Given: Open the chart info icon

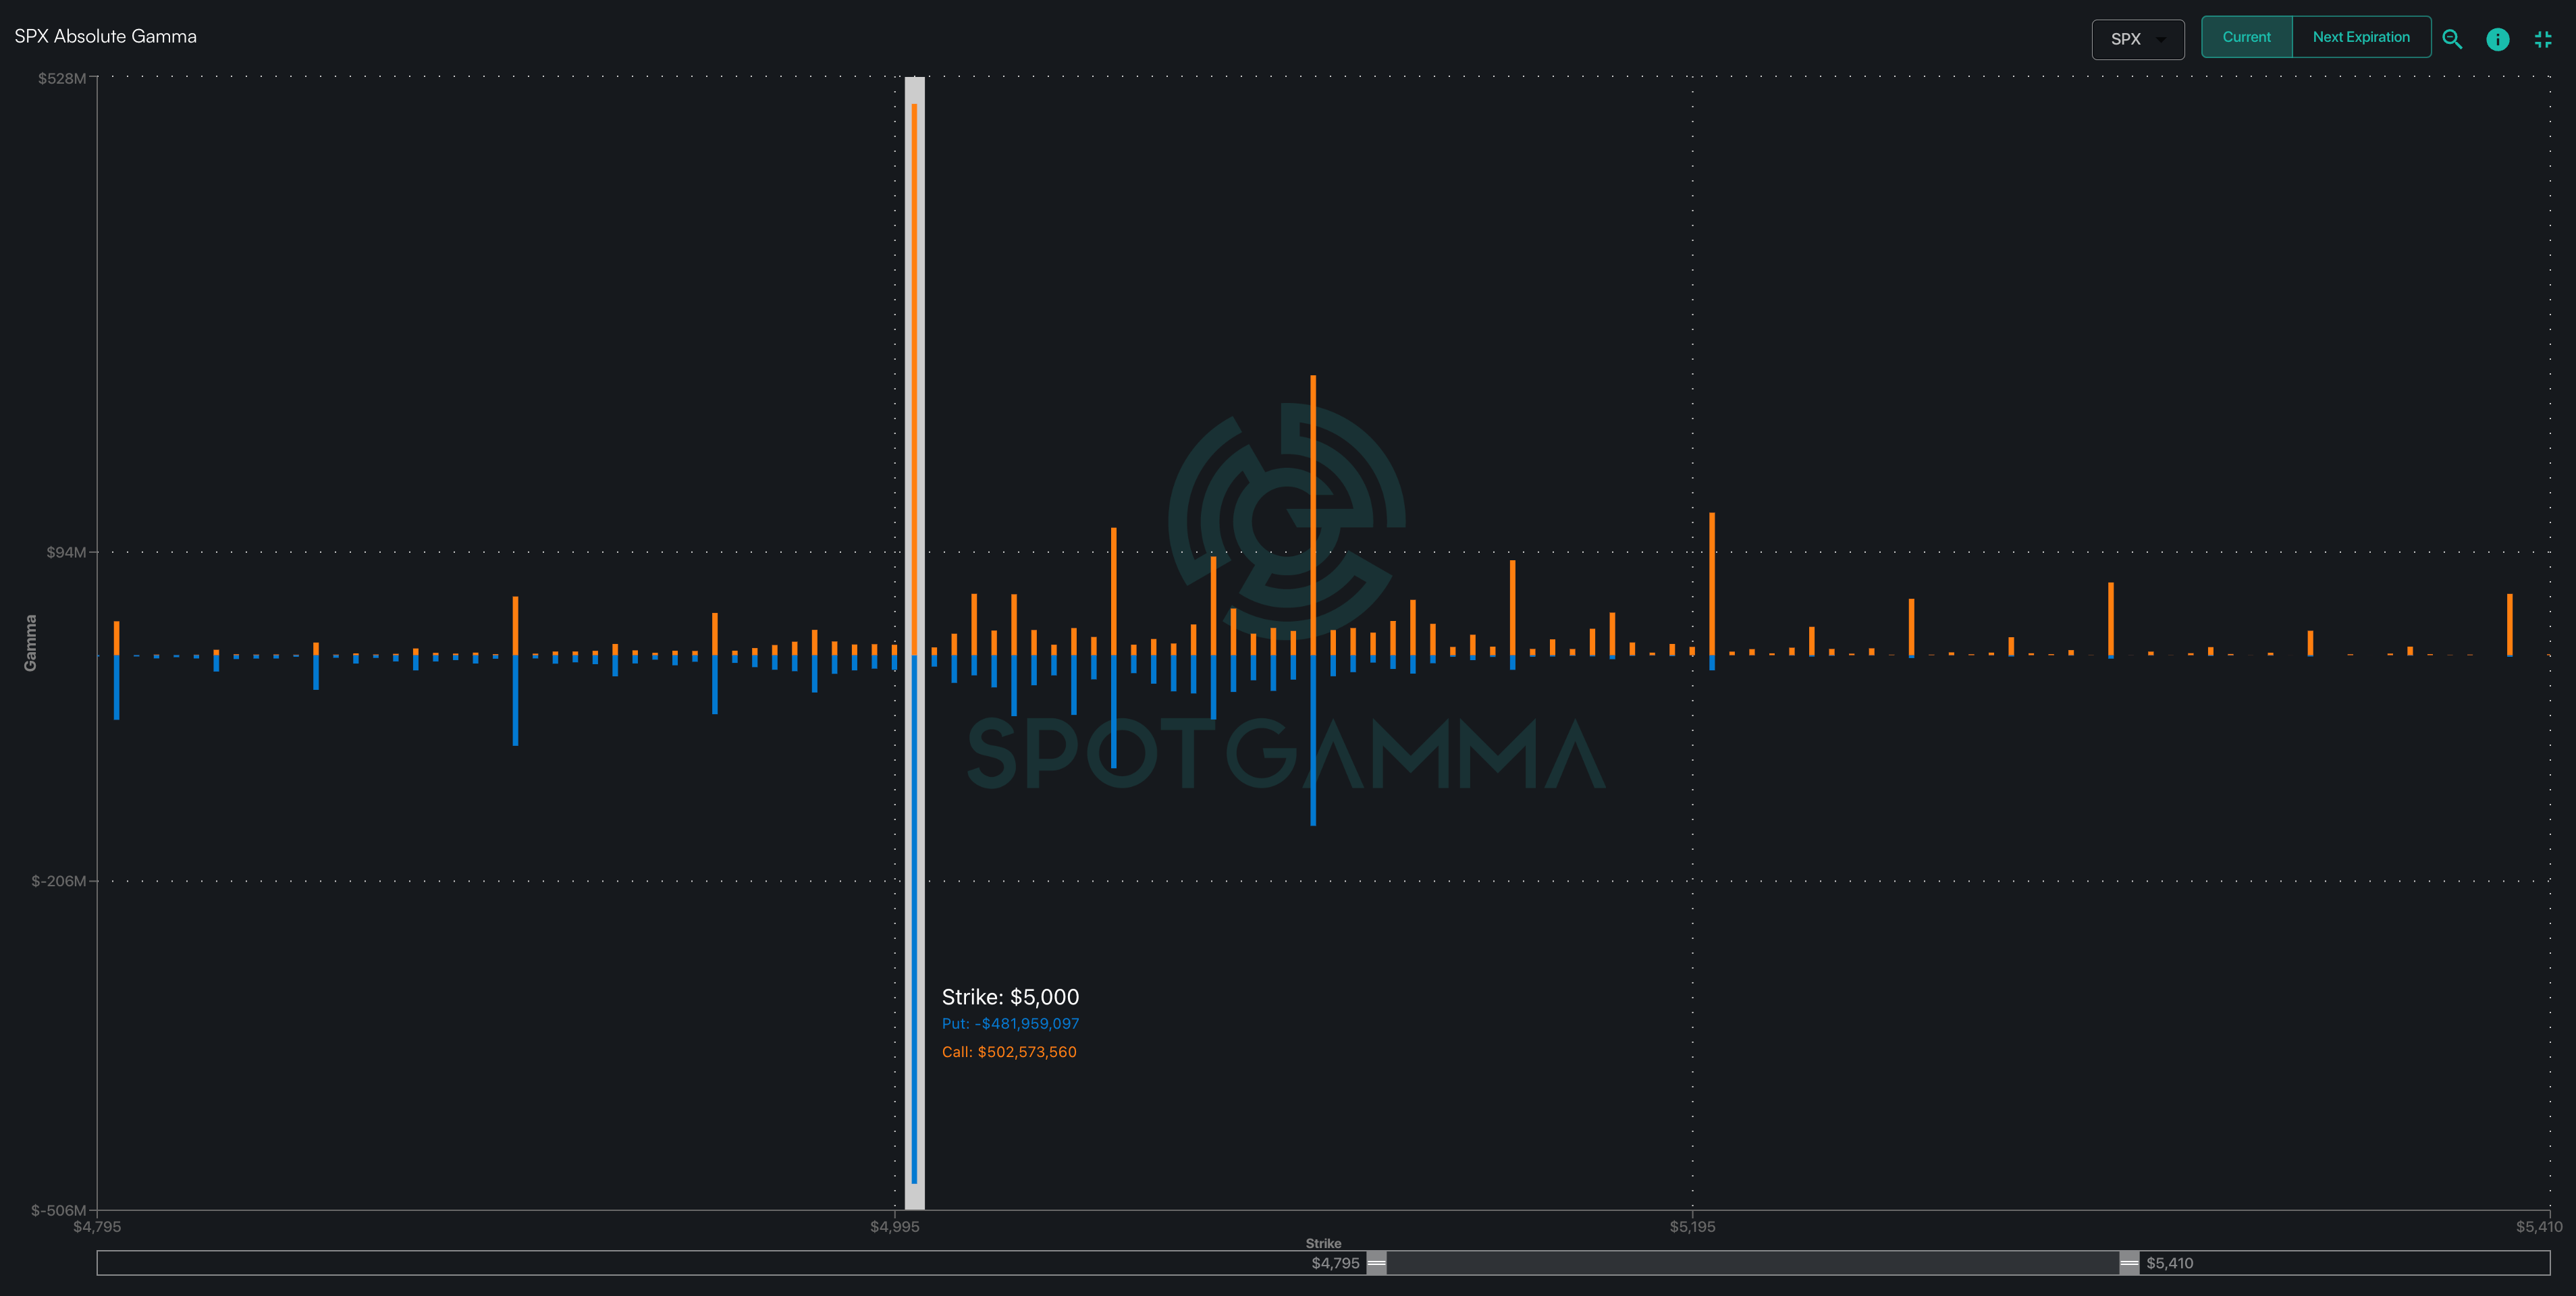Looking at the screenshot, I should [x=2497, y=39].
